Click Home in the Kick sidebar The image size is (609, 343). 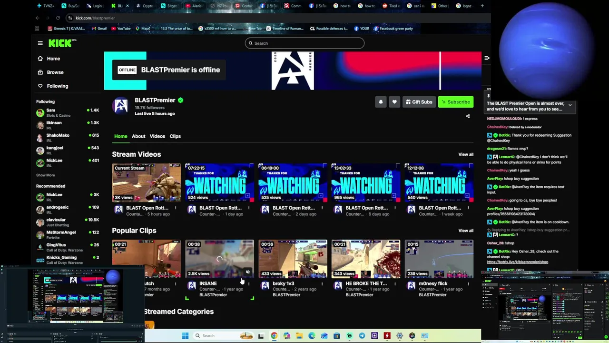coord(49,59)
